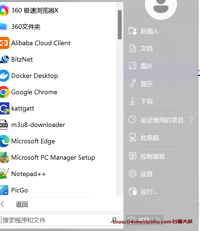
Task: Select the Microsoft PC Manager Setup label
Action: coord(53,158)
